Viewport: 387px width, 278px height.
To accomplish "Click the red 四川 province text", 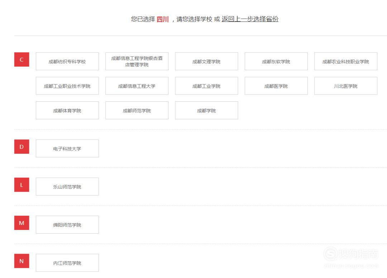I will coord(163,19).
